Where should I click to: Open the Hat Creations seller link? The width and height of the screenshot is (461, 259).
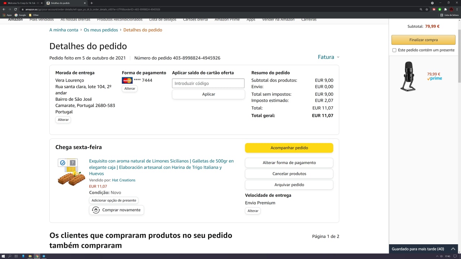[124, 180]
